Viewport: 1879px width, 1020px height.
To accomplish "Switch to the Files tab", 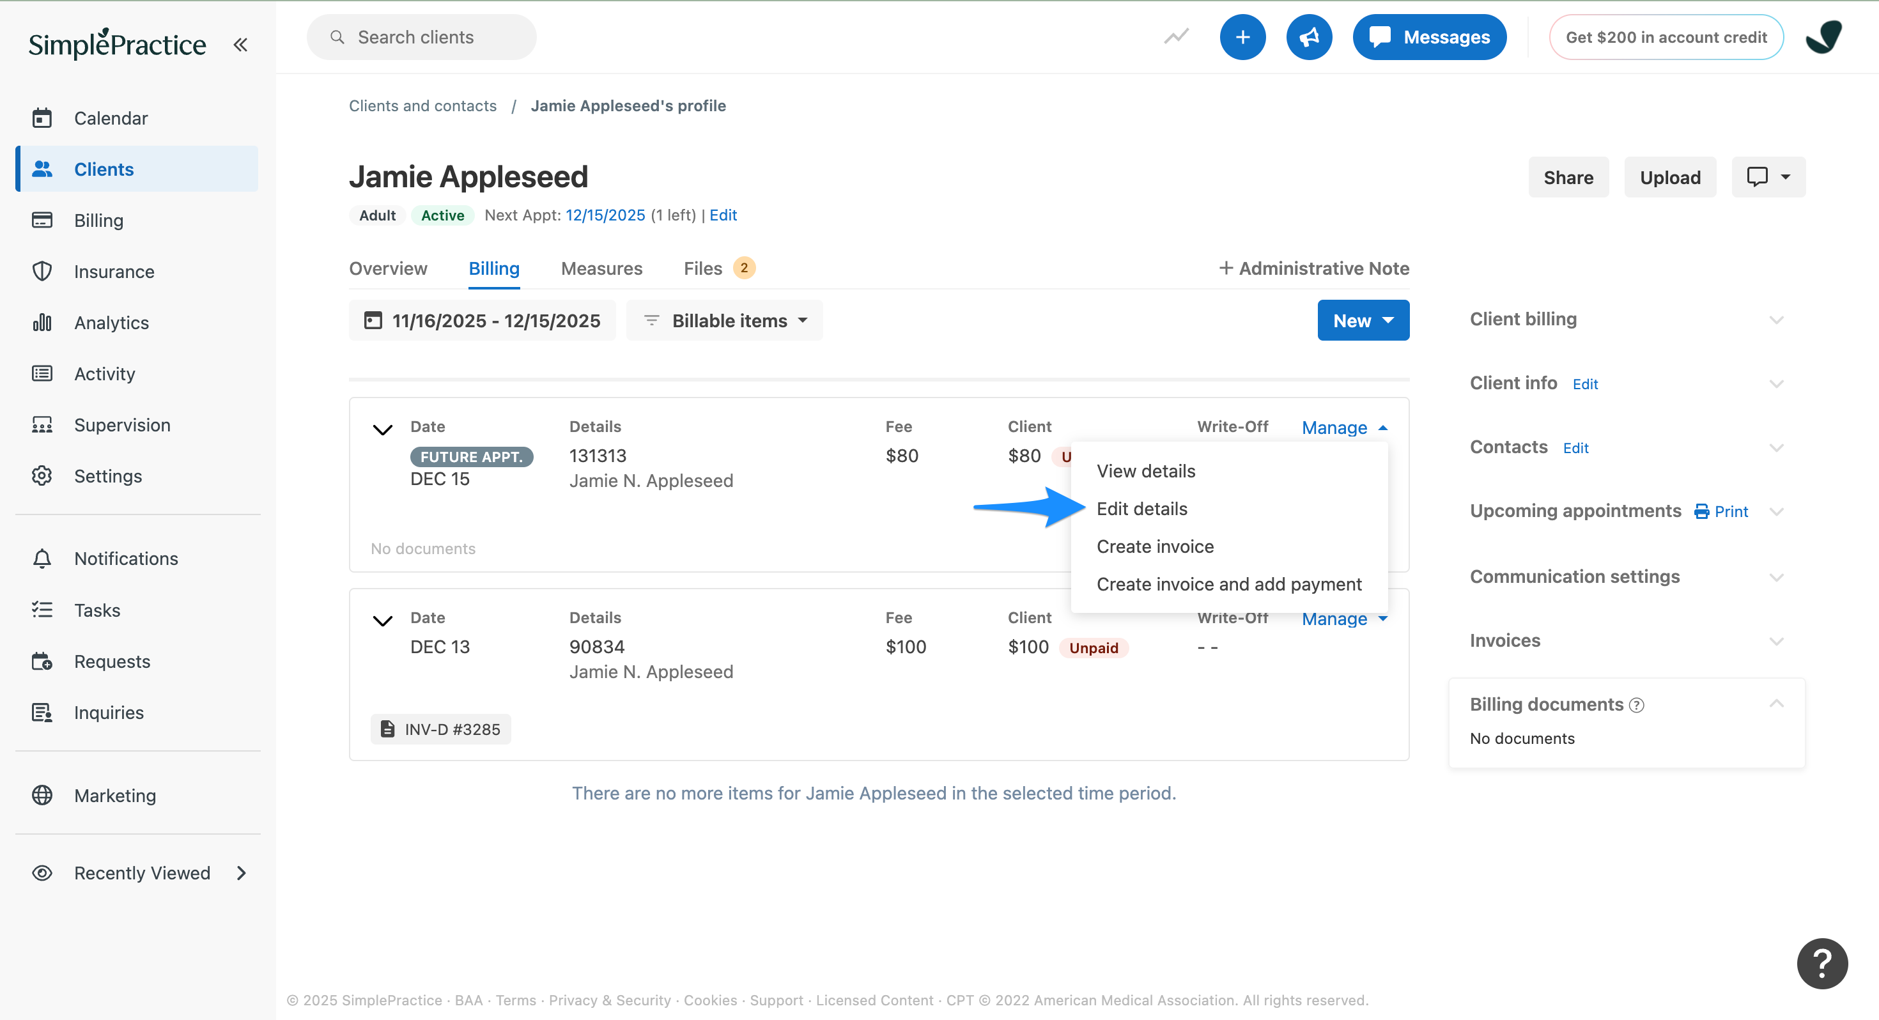I will pyautogui.click(x=718, y=268).
